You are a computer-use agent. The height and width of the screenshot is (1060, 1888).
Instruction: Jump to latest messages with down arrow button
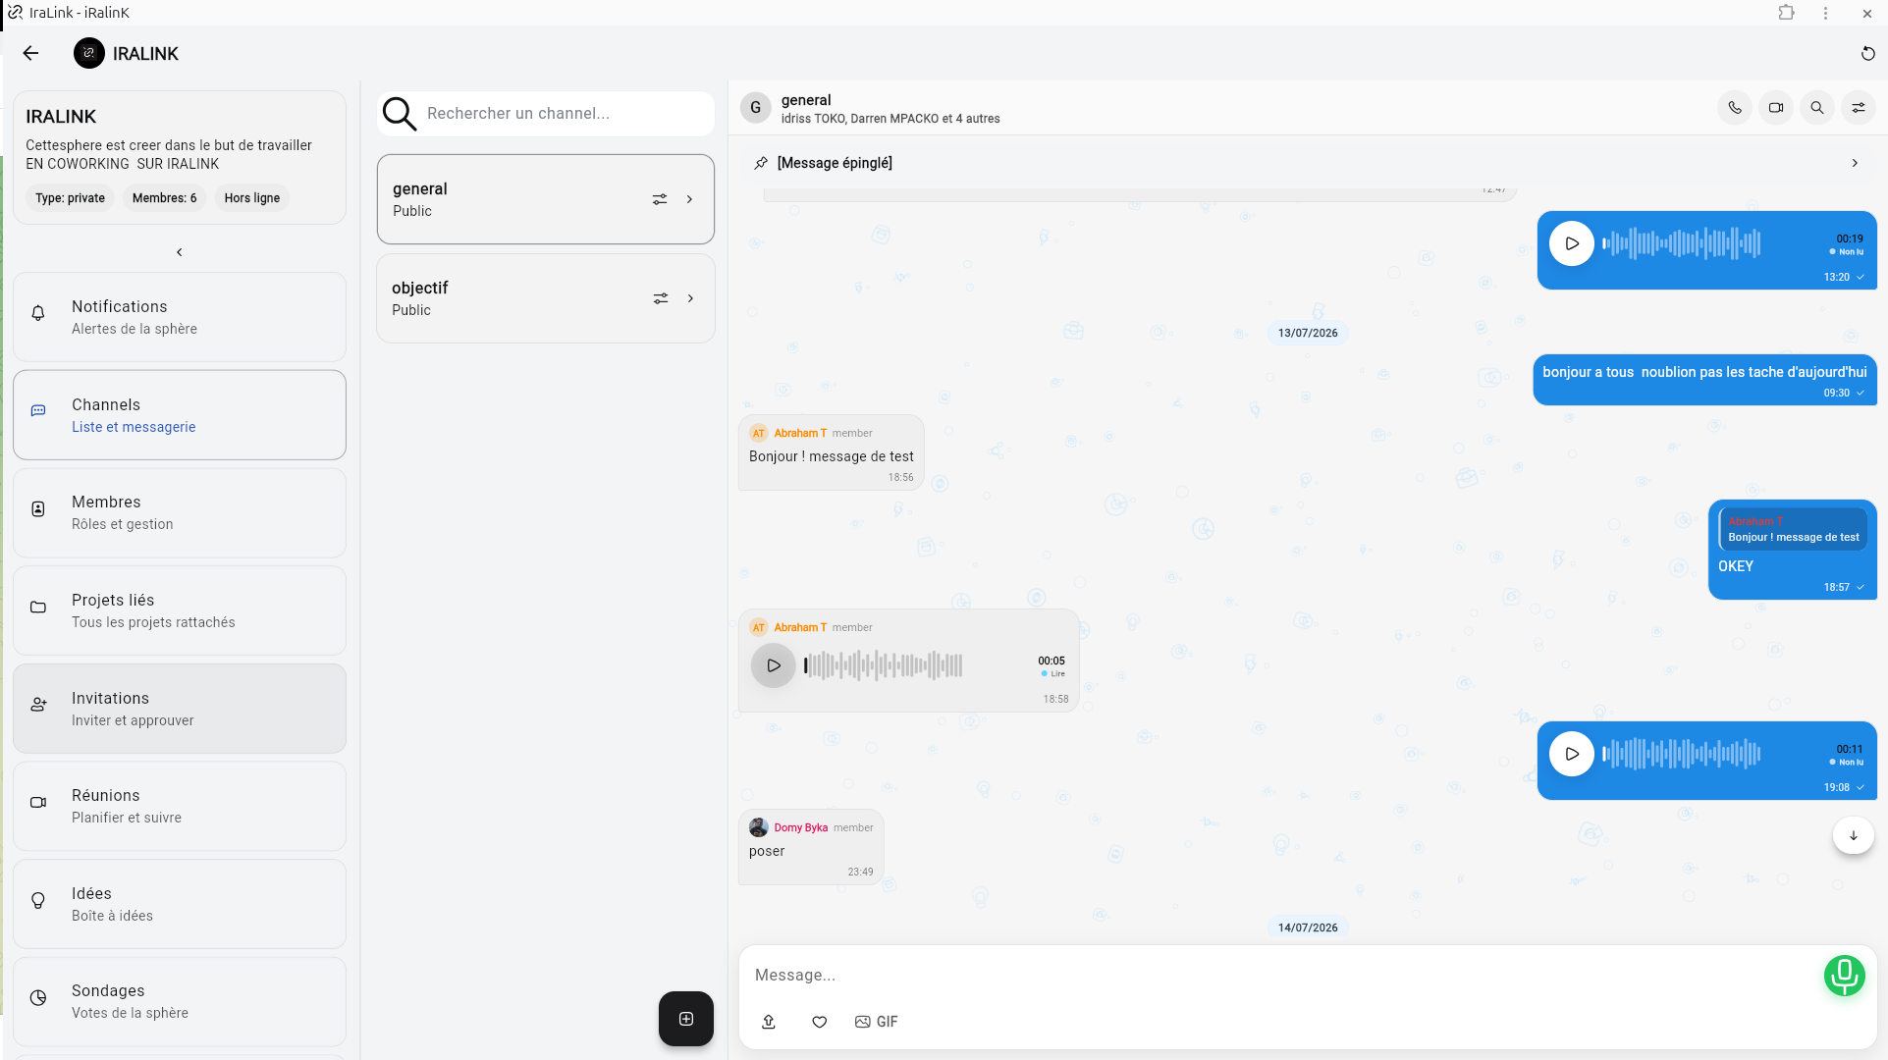coord(1854,836)
